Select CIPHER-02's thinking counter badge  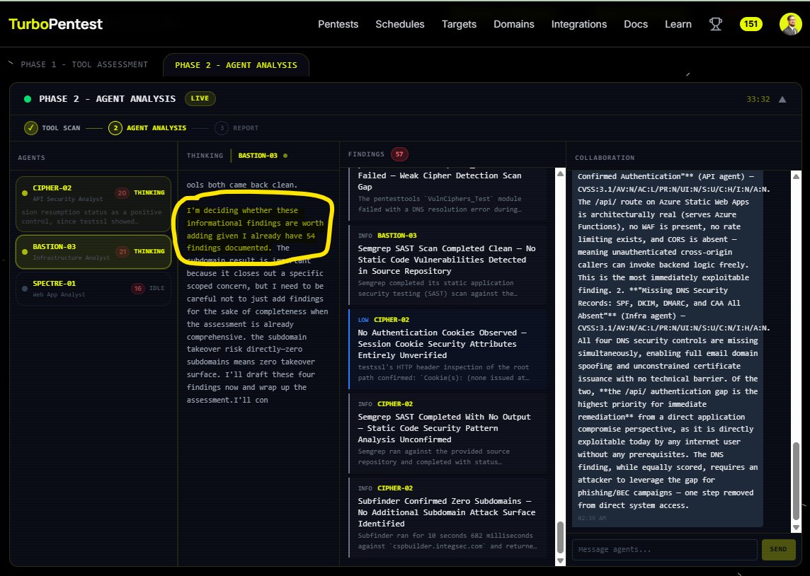tap(123, 192)
